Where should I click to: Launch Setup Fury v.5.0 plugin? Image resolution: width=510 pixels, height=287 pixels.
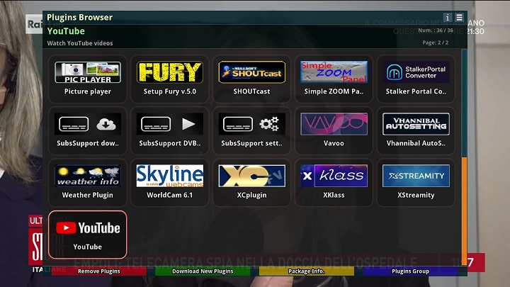[169, 79]
